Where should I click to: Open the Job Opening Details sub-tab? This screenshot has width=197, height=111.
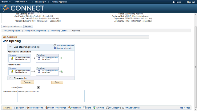tap(12, 31)
